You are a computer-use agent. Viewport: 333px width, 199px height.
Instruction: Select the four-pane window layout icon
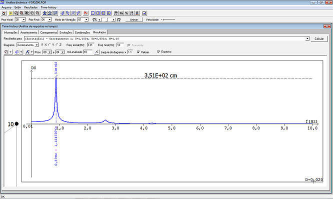(x=108, y=13)
